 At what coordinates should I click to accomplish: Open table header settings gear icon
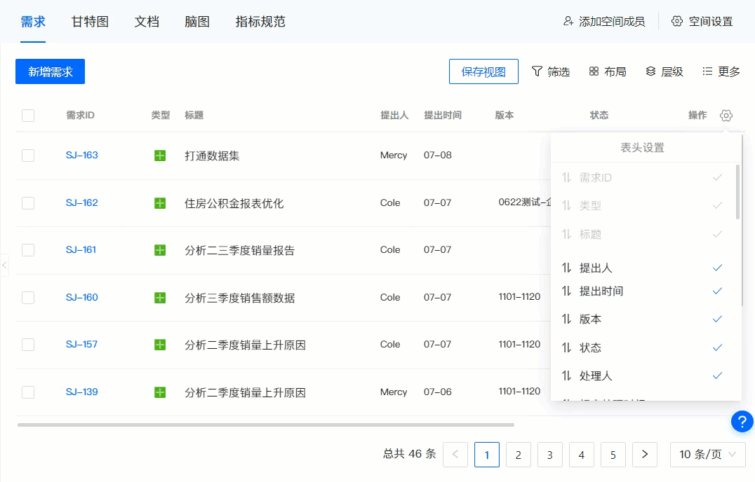726,116
